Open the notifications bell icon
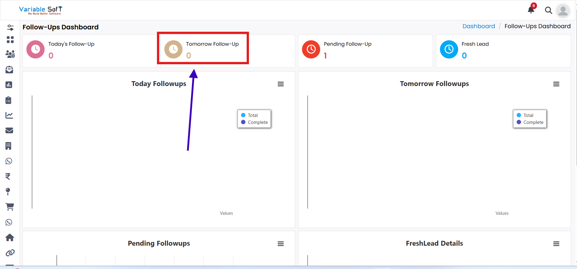Screen dimensions: 577x269 coord(531,10)
